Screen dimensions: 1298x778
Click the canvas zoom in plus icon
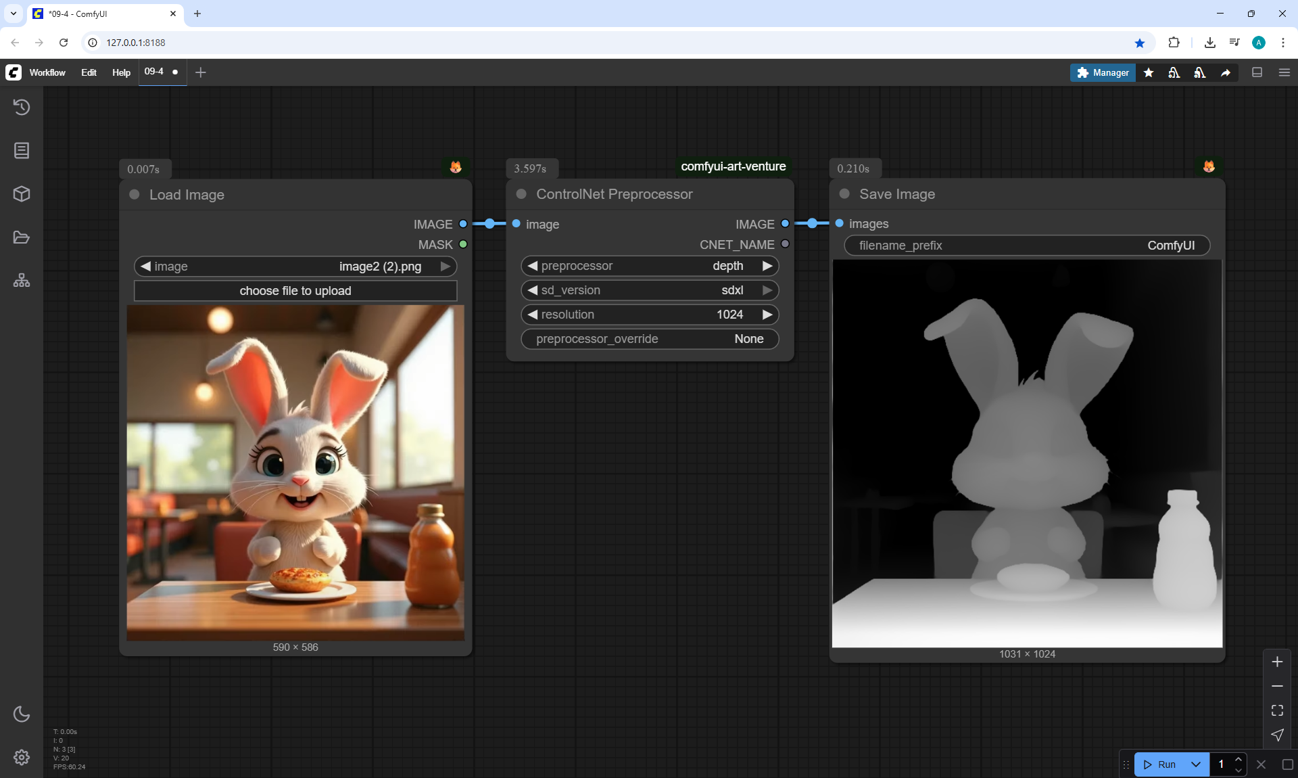[x=1277, y=662]
